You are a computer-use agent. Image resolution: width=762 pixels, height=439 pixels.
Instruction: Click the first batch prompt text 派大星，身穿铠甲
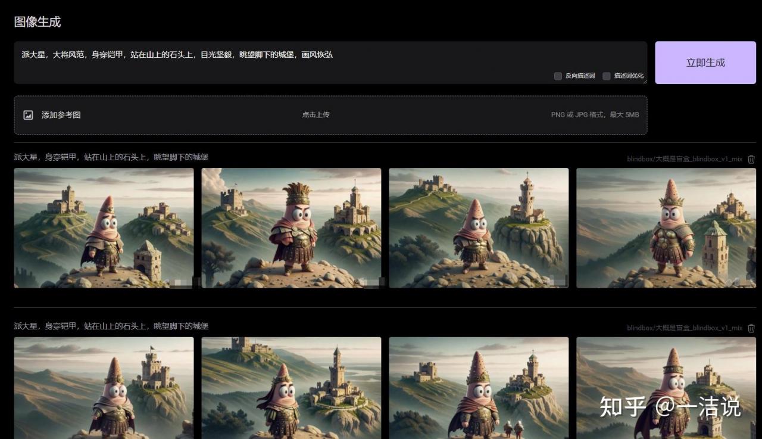(x=111, y=157)
